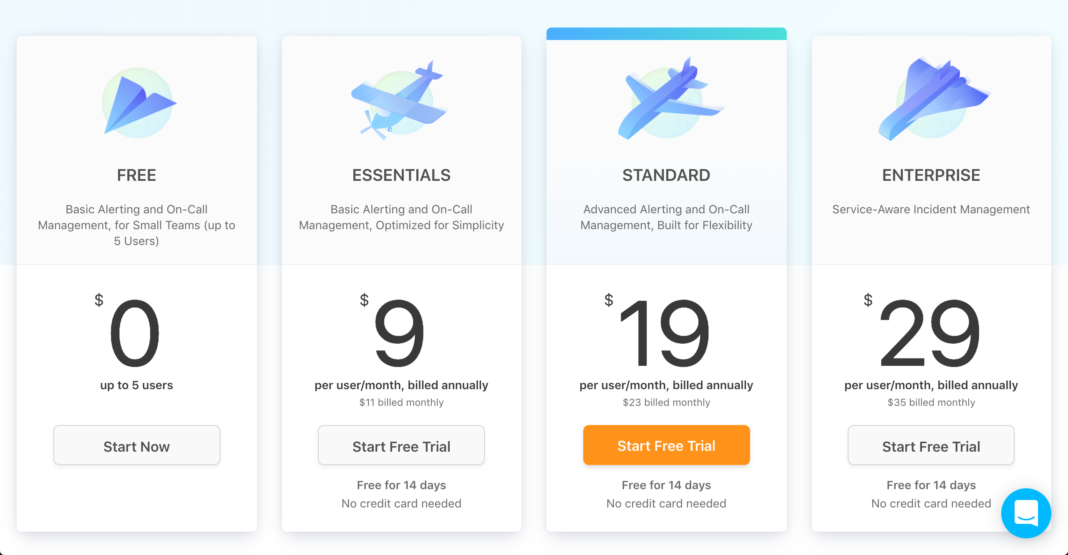This screenshot has width=1068, height=555.
Task: Click the orange Start Free Trial button
Action: click(666, 445)
